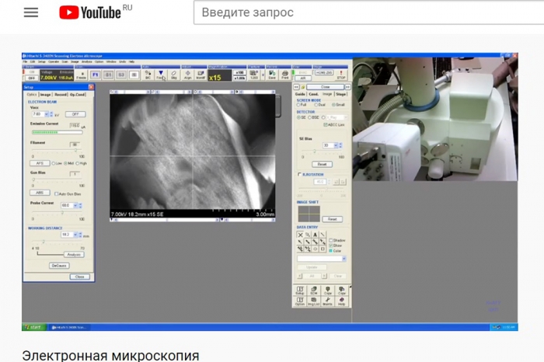Select the Mid filament radio button
This screenshot has width=544, height=362.
(63, 164)
